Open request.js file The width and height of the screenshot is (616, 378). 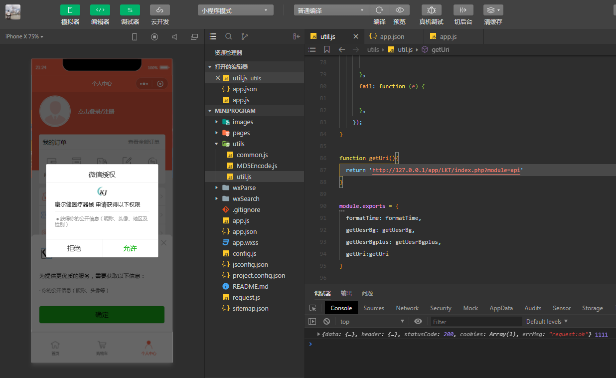tap(255, 297)
